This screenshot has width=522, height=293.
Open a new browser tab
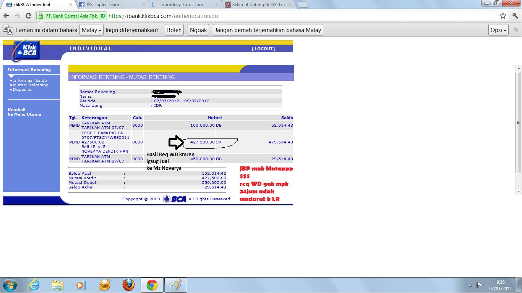[303, 5]
